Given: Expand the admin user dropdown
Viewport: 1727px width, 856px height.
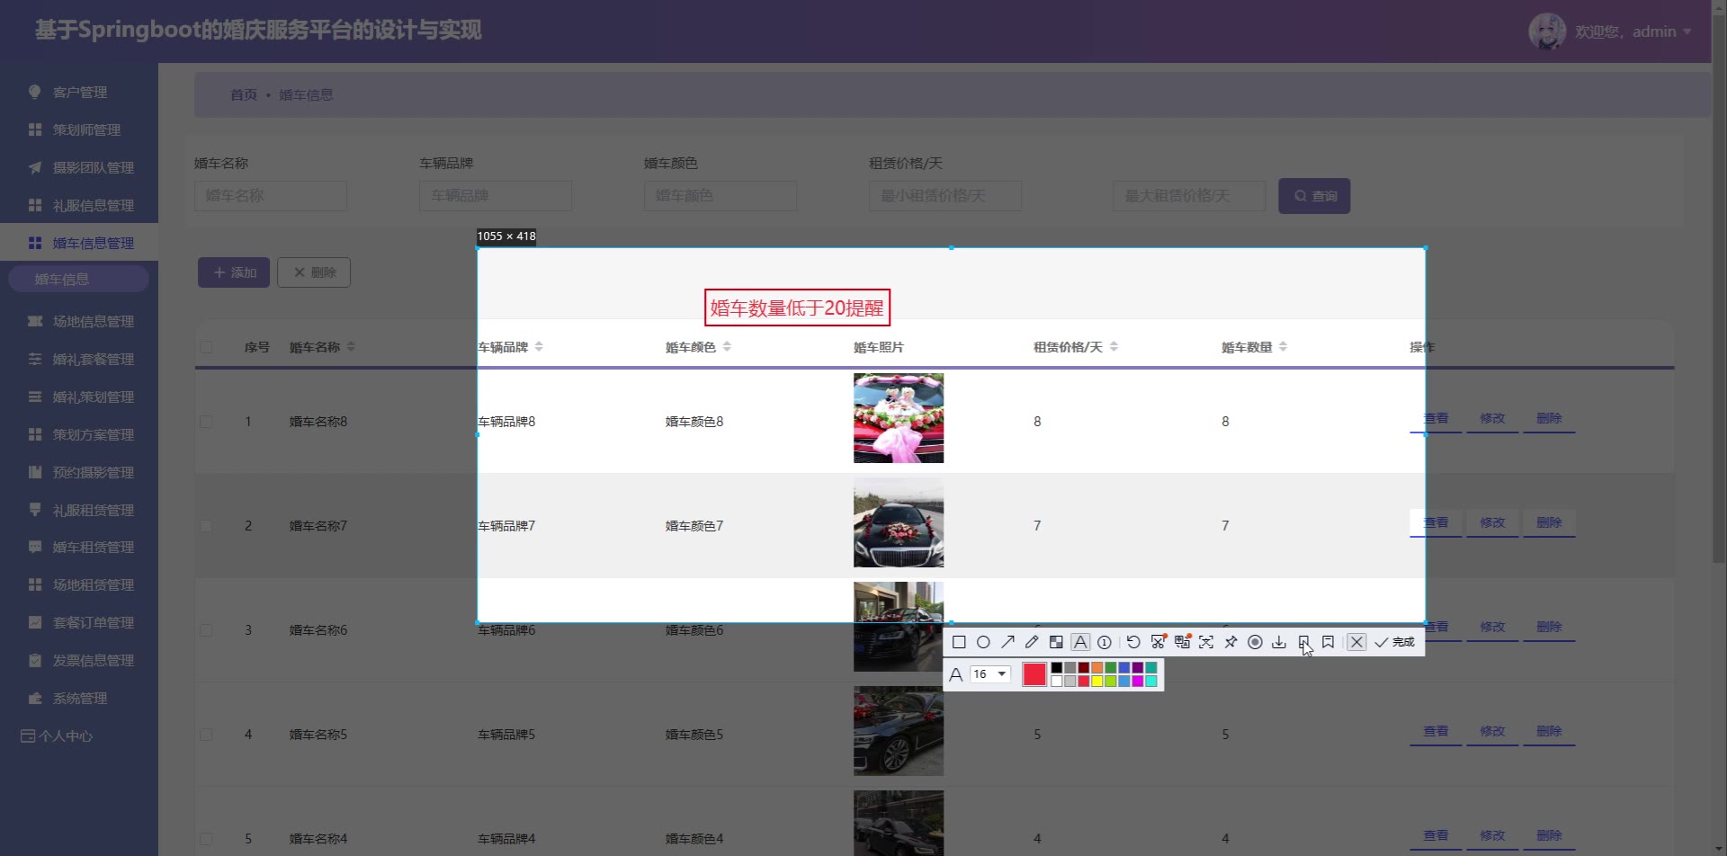Looking at the screenshot, I should click(1687, 31).
